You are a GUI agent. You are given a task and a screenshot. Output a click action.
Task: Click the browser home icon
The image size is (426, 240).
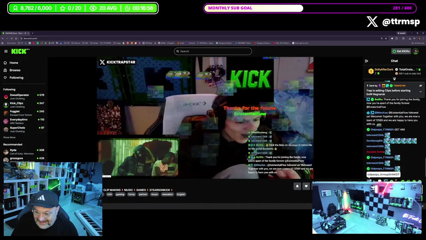(x=16, y=38)
